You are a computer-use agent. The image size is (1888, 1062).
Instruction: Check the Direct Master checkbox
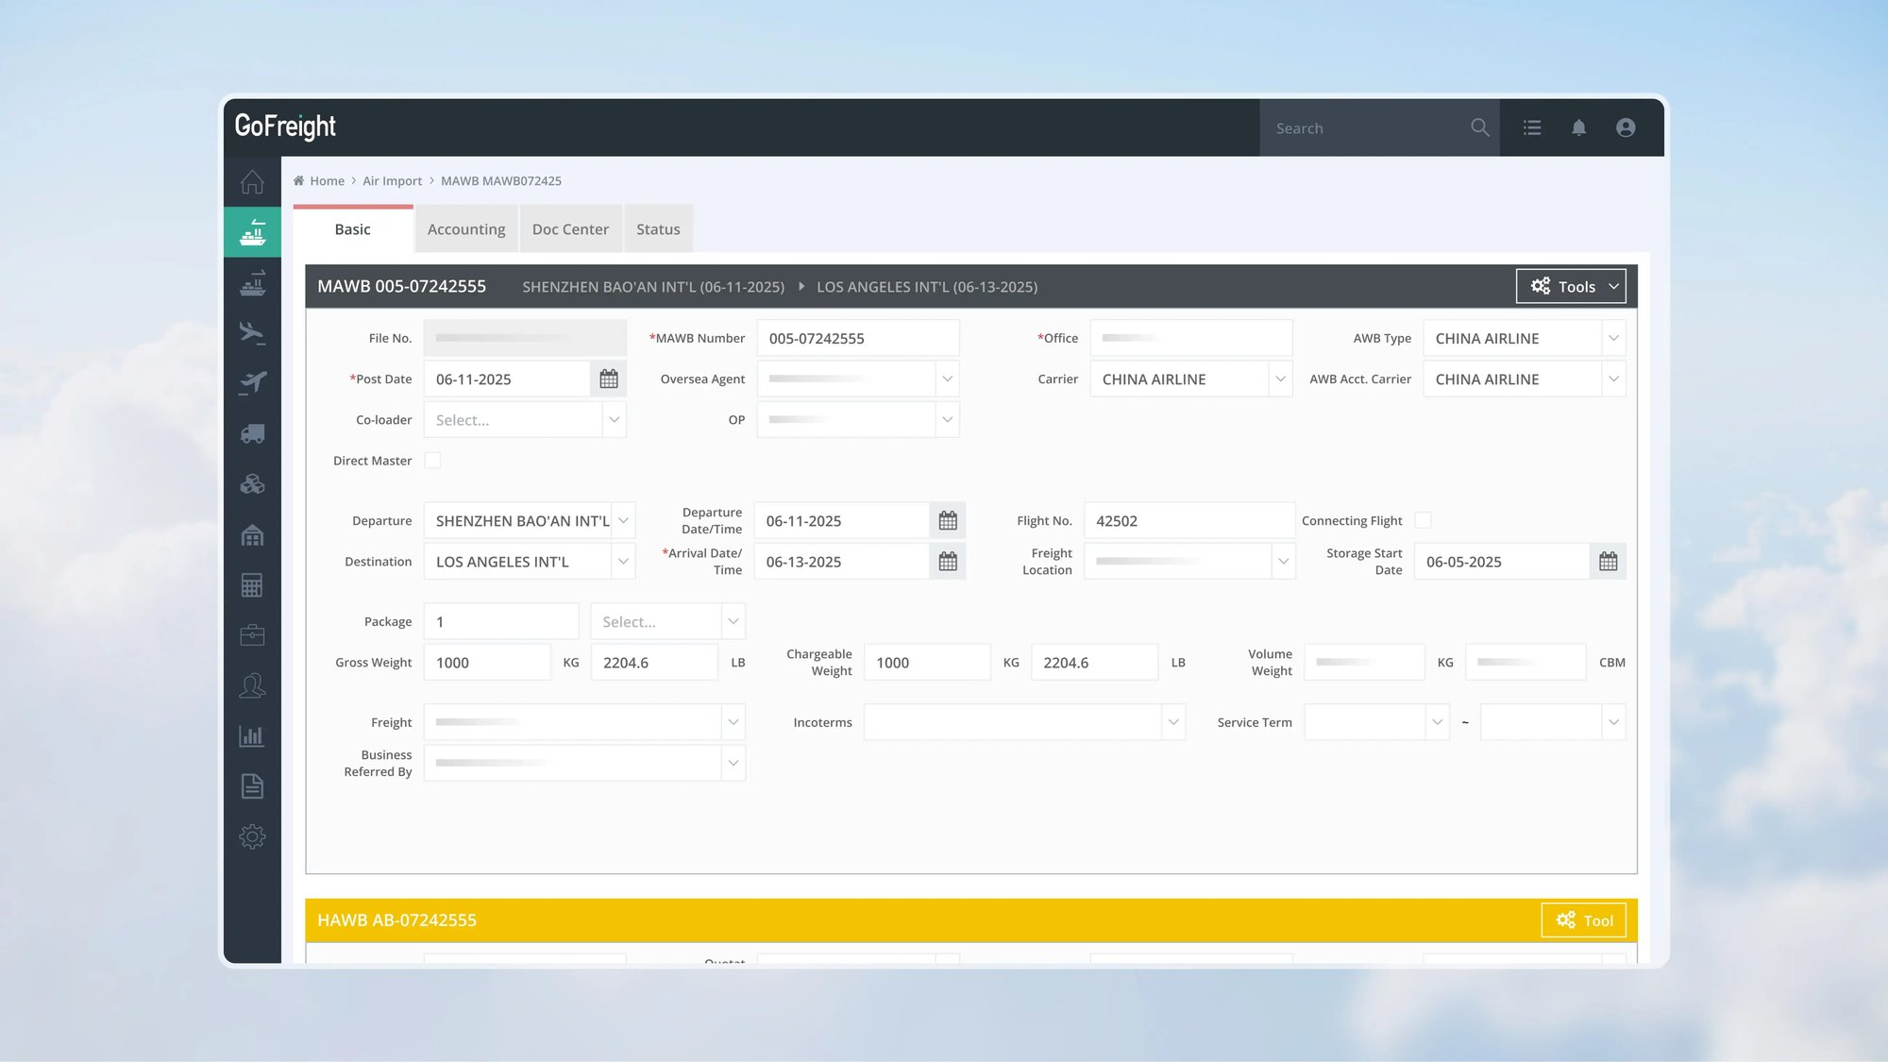pos(432,461)
